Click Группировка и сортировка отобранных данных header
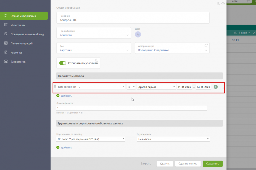 point(139,123)
